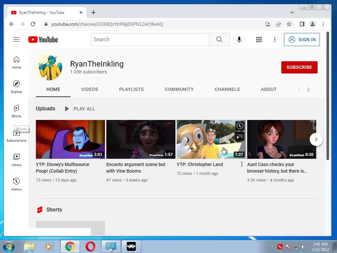Image resolution: width=337 pixels, height=253 pixels.
Task: Open Windows Explorer from taskbar
Action: tap(29, 246)
